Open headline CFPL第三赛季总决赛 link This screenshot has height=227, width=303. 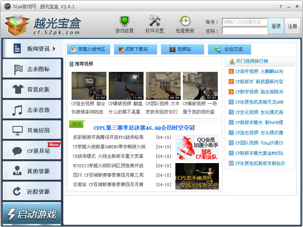pos(144,128)
